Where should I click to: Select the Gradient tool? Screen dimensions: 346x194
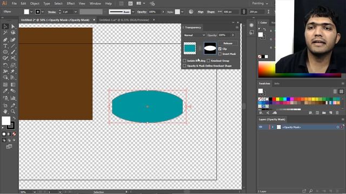13,85
